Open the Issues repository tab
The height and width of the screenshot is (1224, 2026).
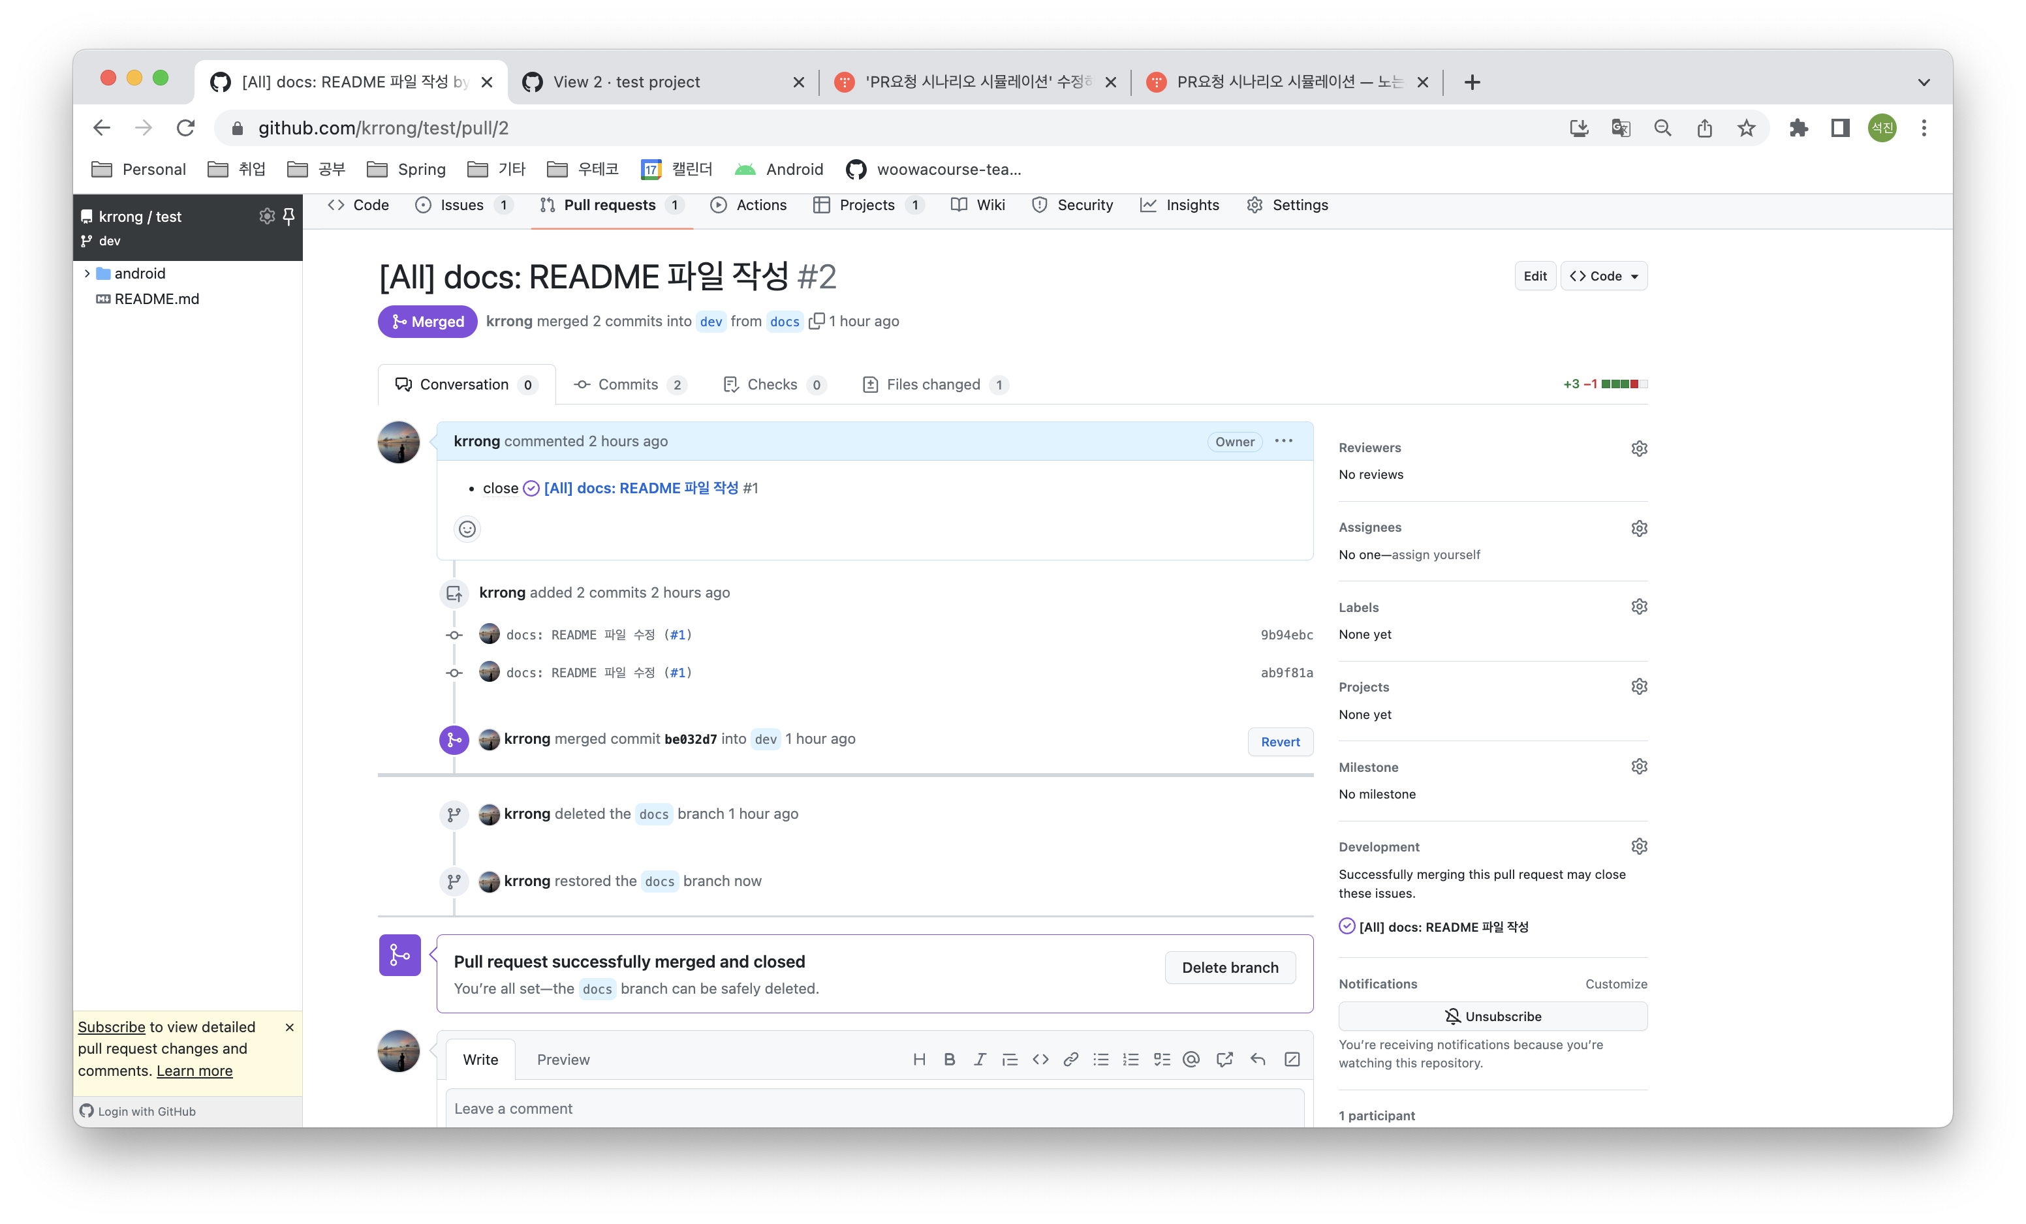463,206
